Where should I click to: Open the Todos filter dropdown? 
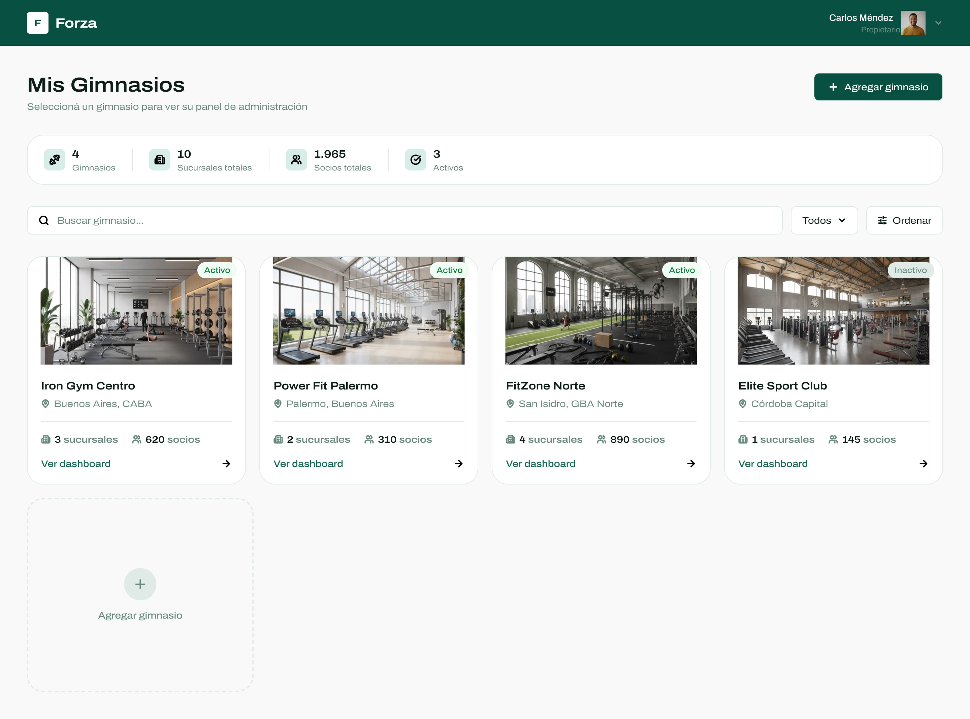tap(824, 220)
